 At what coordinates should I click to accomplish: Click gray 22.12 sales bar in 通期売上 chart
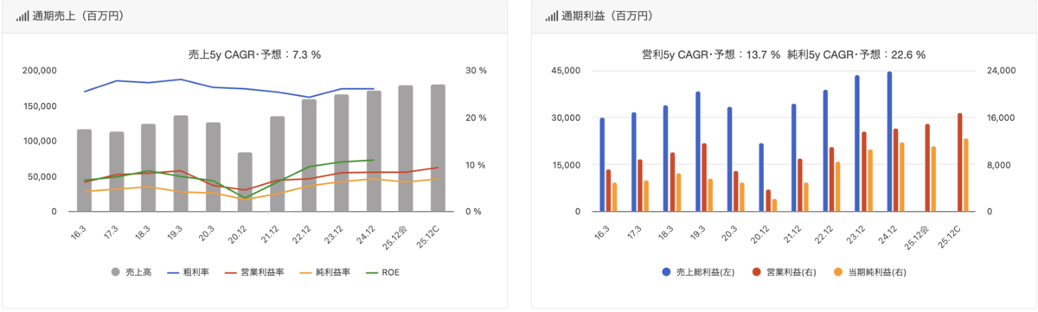[309, 156]
